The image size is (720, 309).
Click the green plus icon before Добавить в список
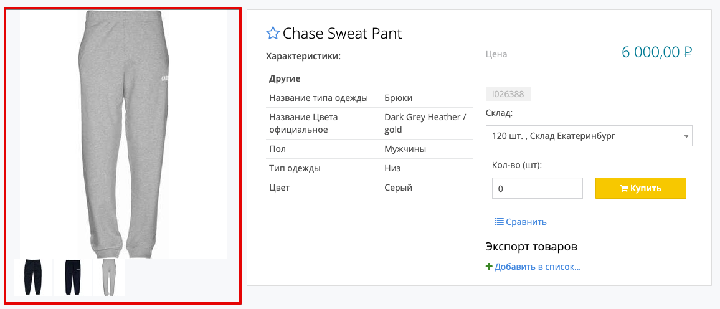(x=489, y=267)
